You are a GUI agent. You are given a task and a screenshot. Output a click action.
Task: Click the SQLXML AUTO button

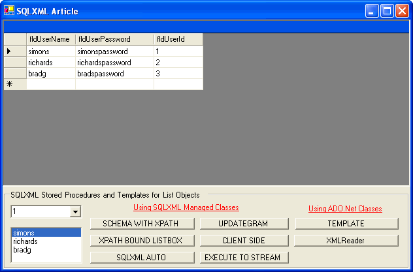[142, 258]
